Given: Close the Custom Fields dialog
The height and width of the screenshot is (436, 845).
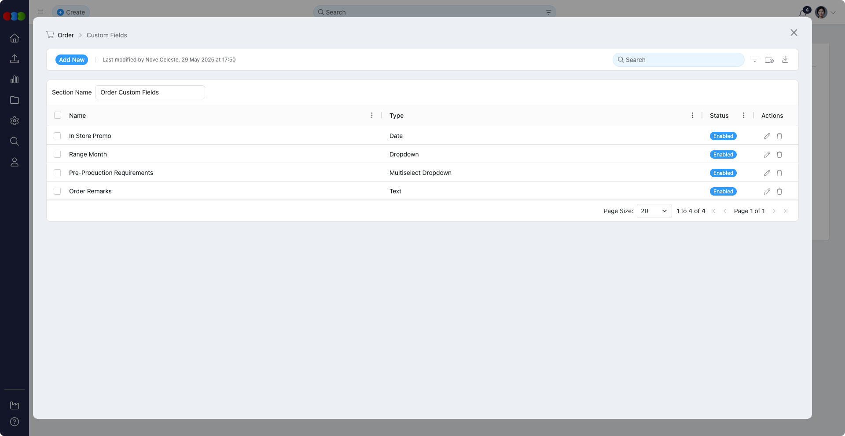Looking at the screenshot, I should coord(794,33).
